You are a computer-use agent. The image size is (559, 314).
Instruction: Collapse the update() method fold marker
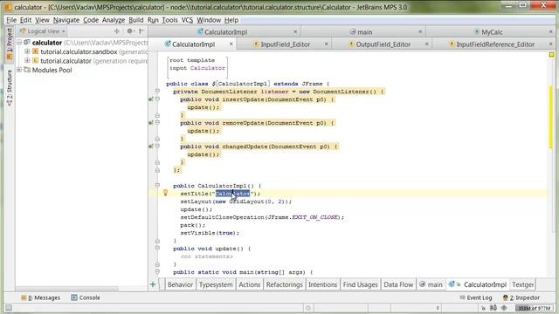157,248
